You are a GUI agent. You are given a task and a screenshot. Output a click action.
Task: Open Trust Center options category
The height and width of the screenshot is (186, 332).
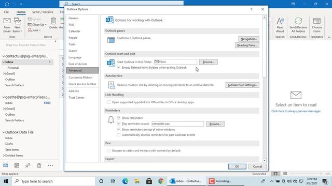coord(82,98)
